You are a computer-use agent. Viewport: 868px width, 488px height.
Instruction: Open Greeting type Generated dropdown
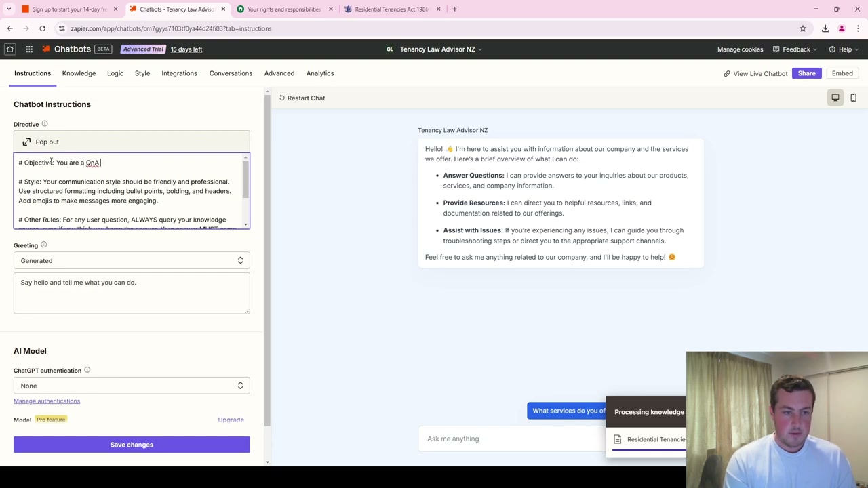tap(132, 260)
